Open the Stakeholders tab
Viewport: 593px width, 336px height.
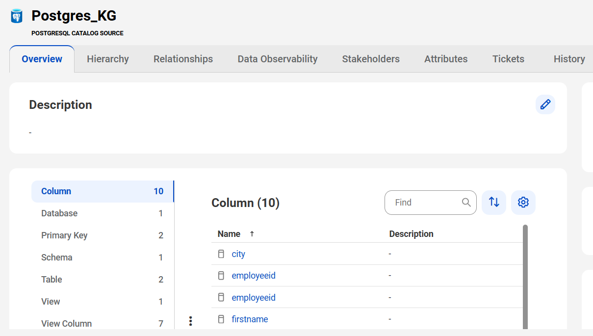pos(371,59)
